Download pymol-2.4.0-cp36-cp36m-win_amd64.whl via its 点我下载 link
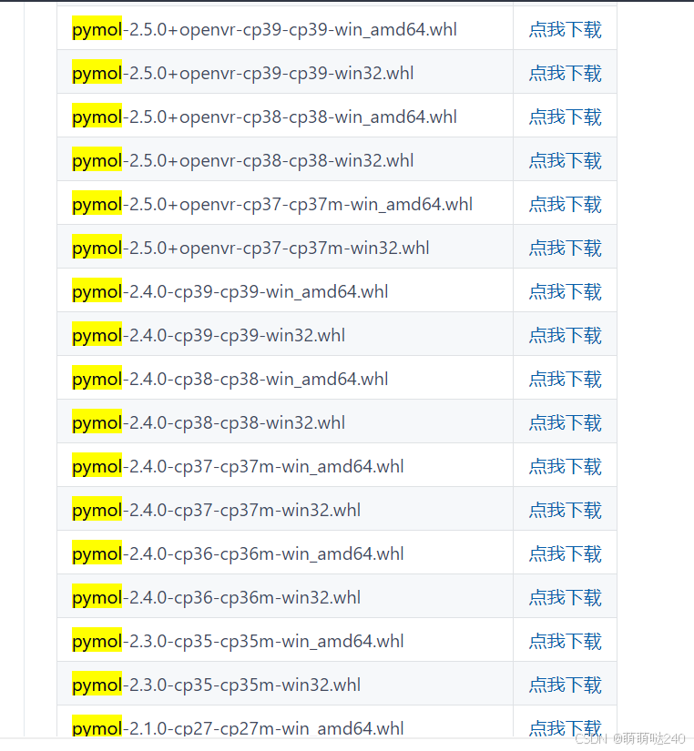The height and width of the screenshot is (751, 694). 565,554
